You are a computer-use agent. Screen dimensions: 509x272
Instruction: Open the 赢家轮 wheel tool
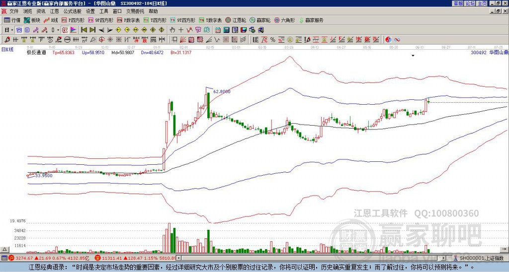point(260,20)
